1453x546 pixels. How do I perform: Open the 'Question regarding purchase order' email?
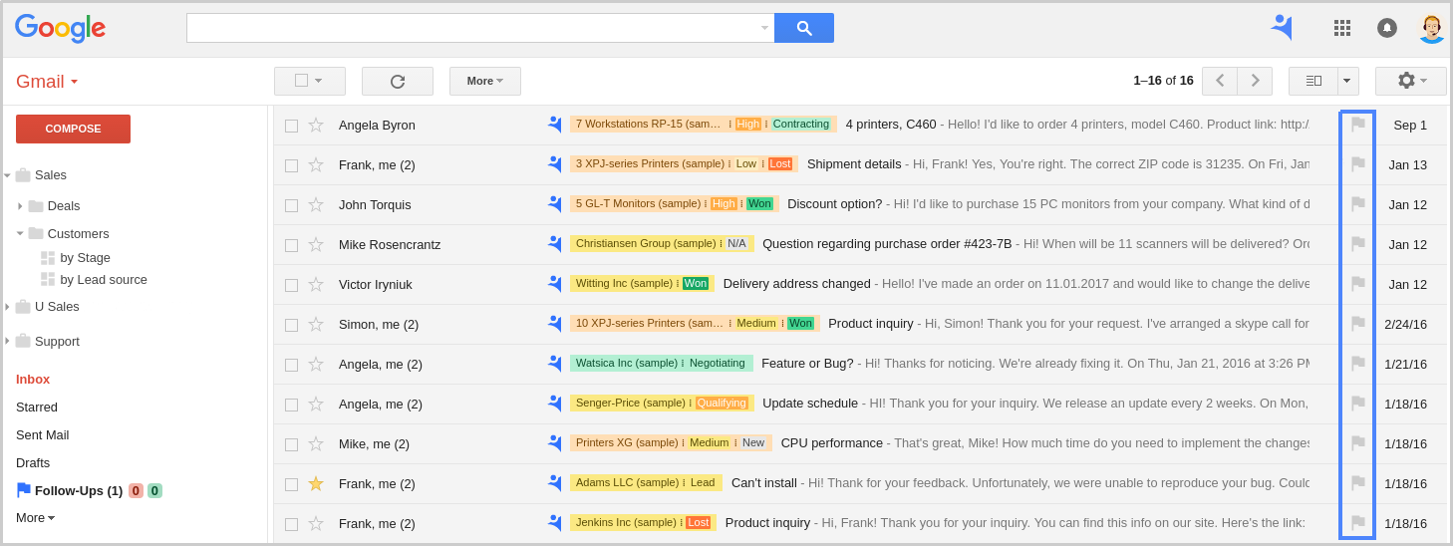click(x=887, y=244)
